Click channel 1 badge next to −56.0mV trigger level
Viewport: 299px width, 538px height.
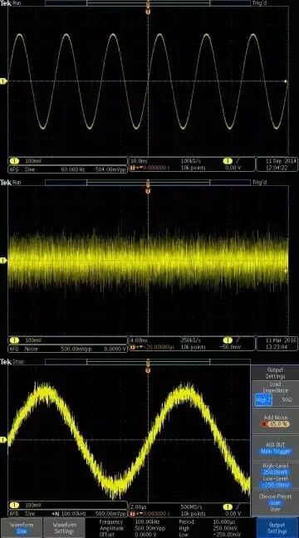[x=228, y=340]
